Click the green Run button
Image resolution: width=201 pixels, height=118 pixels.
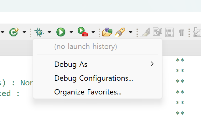tap(61, 32)
